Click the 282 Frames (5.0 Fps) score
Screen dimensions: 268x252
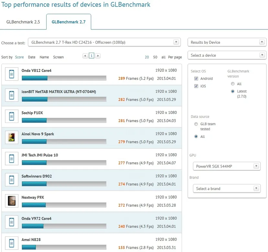136,99
